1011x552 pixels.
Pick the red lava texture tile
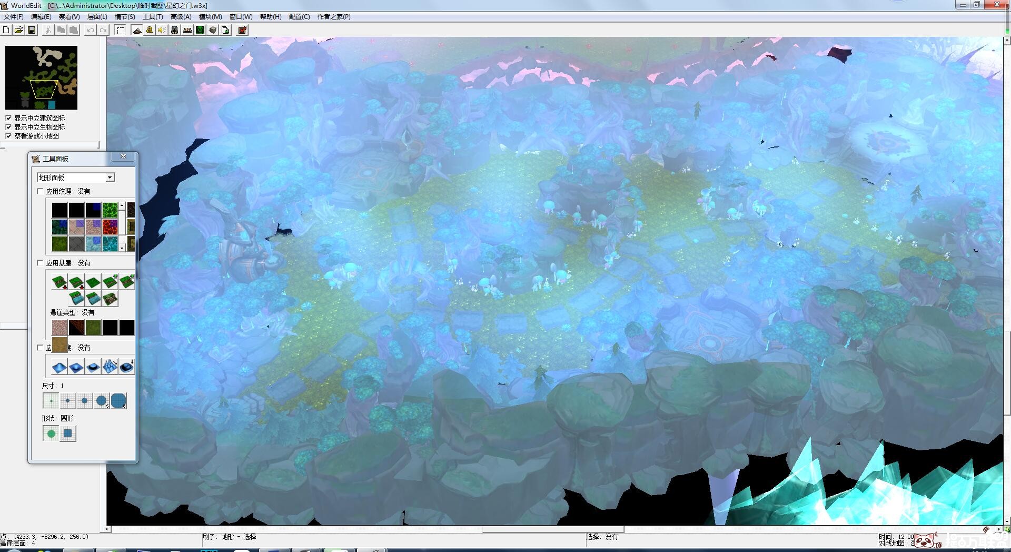[110, 227]
